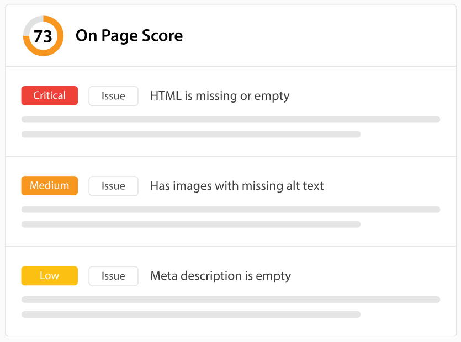
Task: Click the gray unfilled segment of the score ring
Action: point(31,23)
